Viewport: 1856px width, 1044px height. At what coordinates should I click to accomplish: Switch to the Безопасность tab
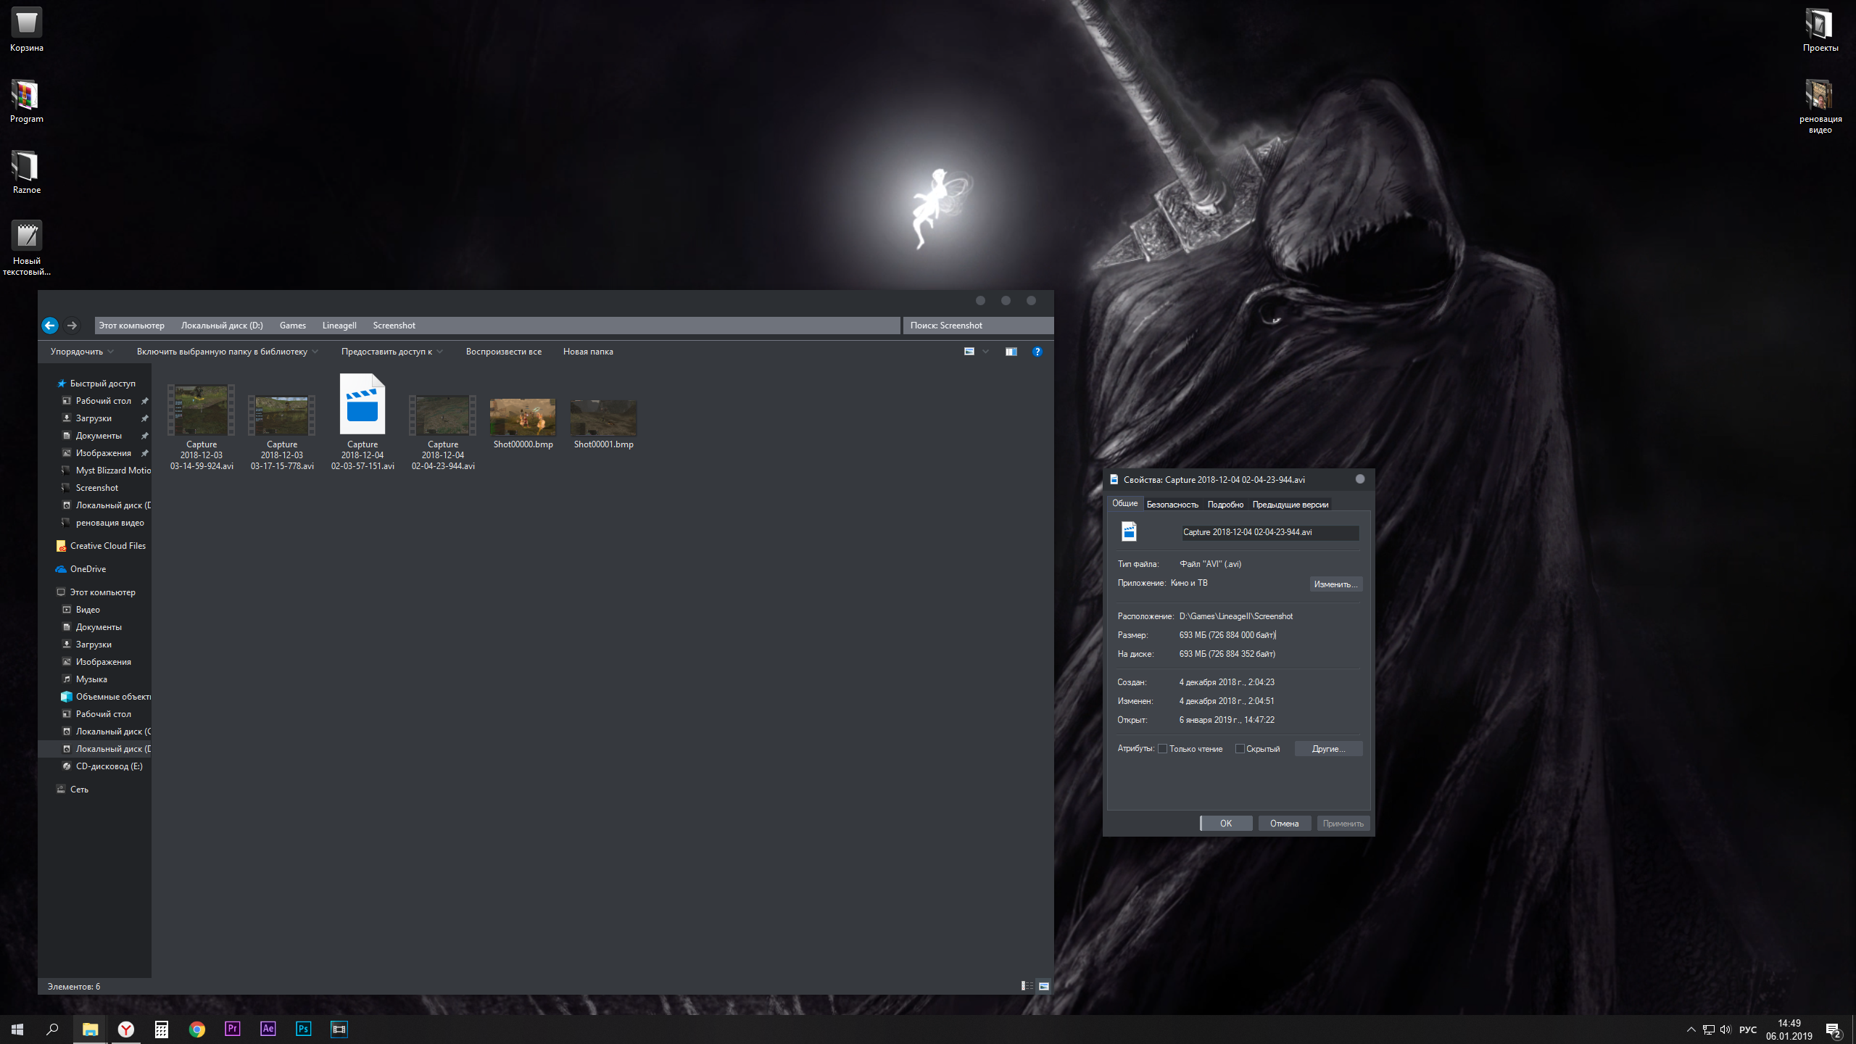1172,505
